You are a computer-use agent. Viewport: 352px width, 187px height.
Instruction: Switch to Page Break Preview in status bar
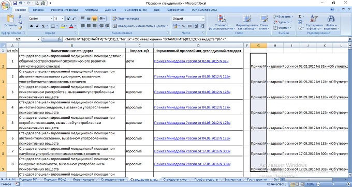[x=302, y=184]
